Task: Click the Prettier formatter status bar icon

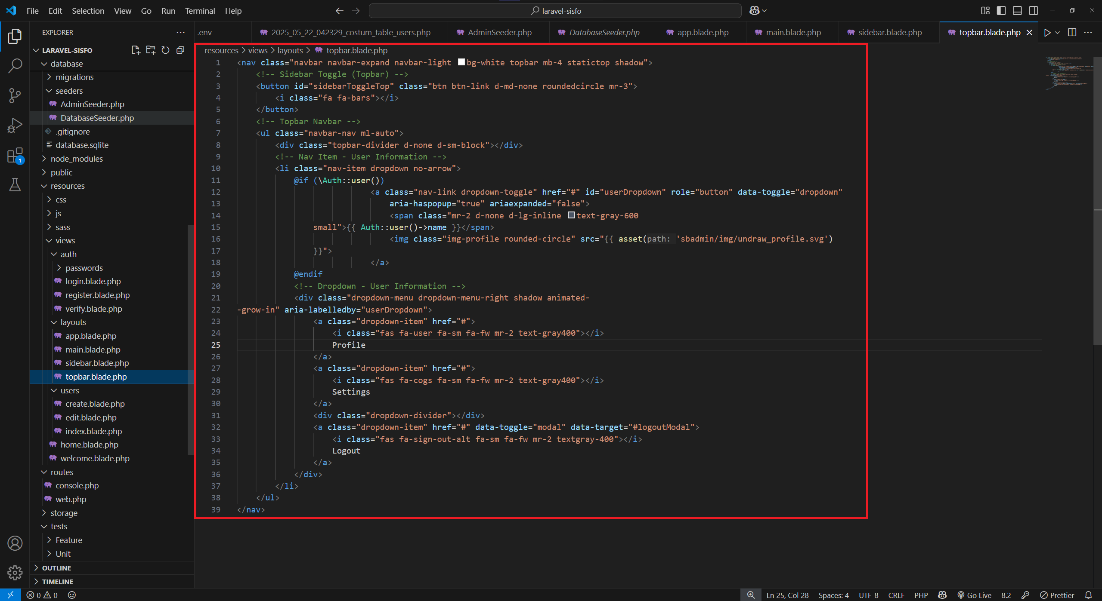Action: point(1057,595)
